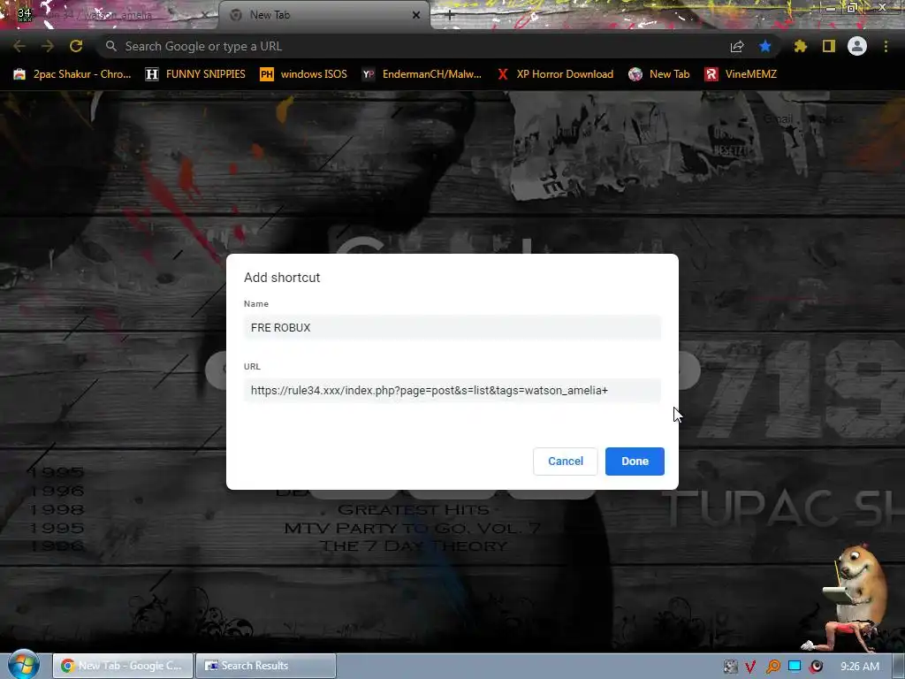Viewport: 905px width, 679px height.
Task: Open the FUNNY SNIPPIES bookmark
Action: (x=195, y=74)
